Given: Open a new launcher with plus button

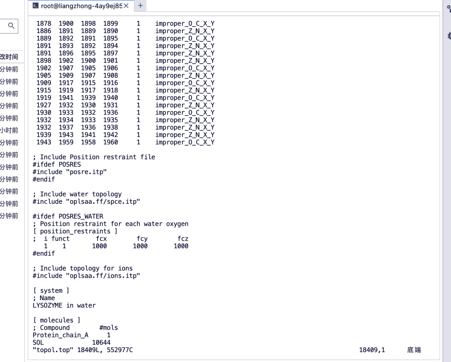Looking at the screenshot, I should point(140,6).
